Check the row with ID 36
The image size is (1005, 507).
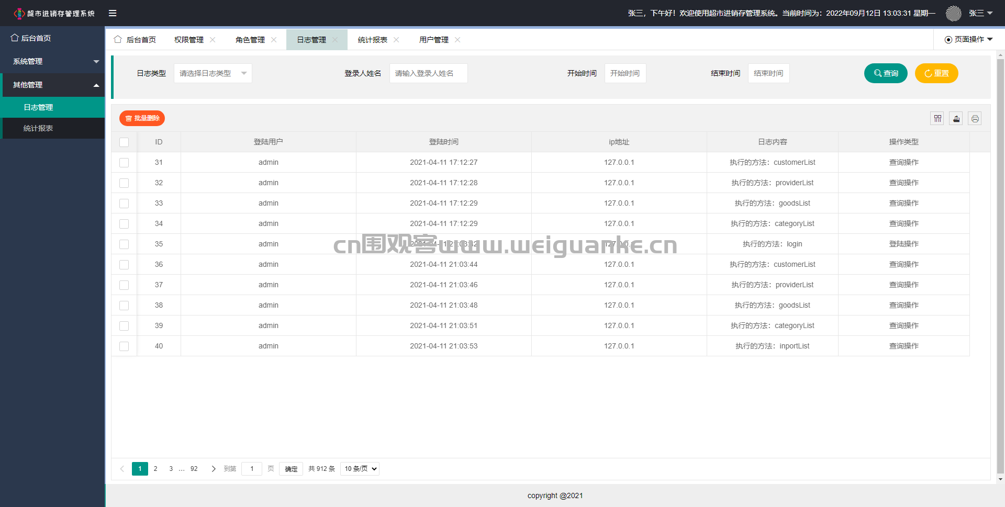pyautogui.click(x=124, y=265)
